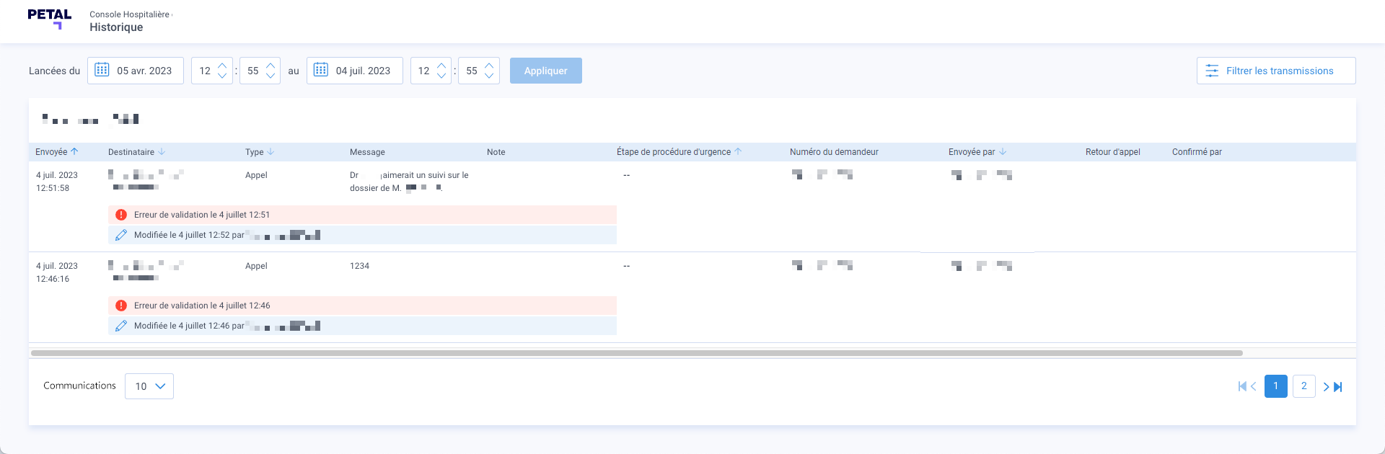This screenshot has height=454, width=1385.
Task: Click the horizontal table scrollbar
Action: point(637,353)
